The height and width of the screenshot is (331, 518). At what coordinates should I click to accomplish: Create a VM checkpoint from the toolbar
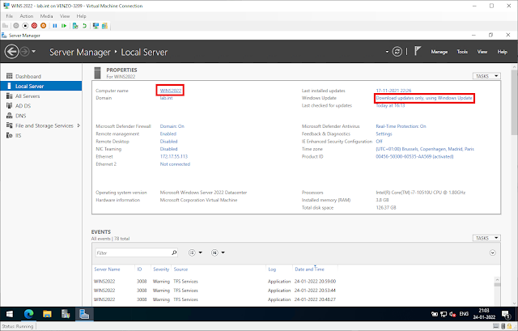tap(75, 26)
